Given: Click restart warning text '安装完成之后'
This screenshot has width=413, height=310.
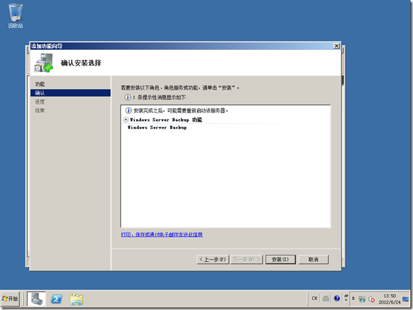Looking at the screenshot, I should coord(148,111).
